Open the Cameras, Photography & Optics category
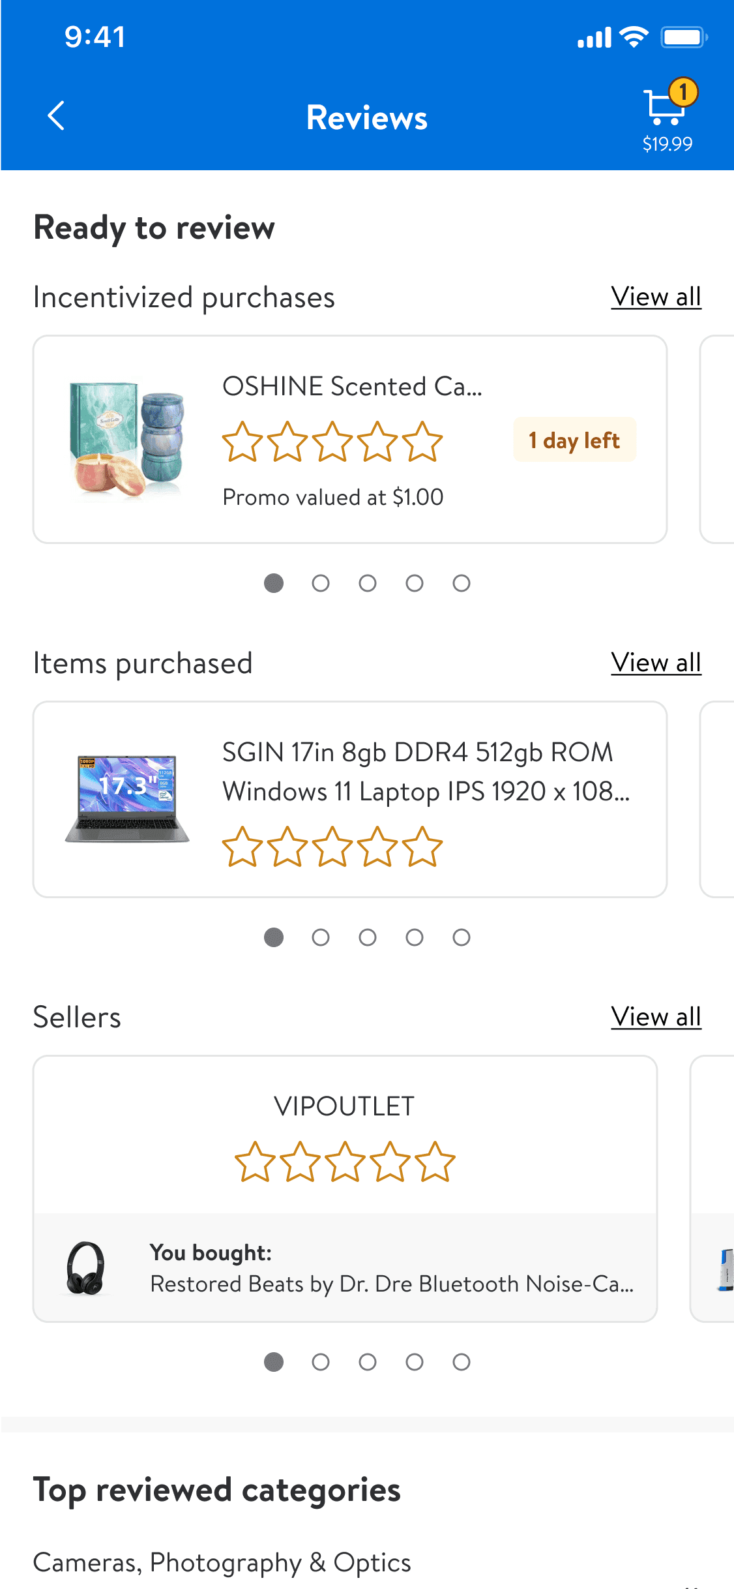 coord(222,1562)
